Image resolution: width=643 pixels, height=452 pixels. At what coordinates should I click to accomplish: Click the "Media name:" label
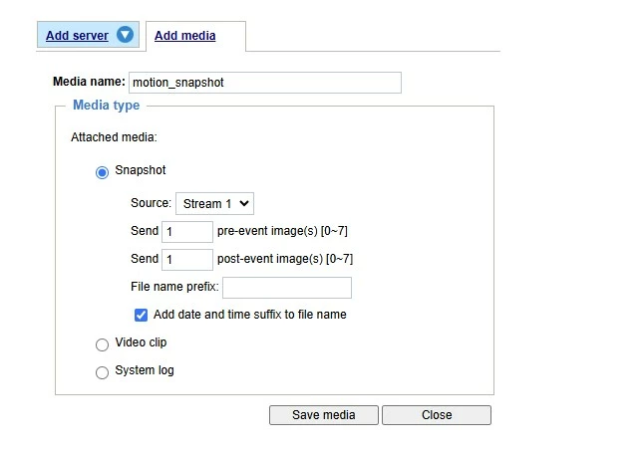(89, 82)
